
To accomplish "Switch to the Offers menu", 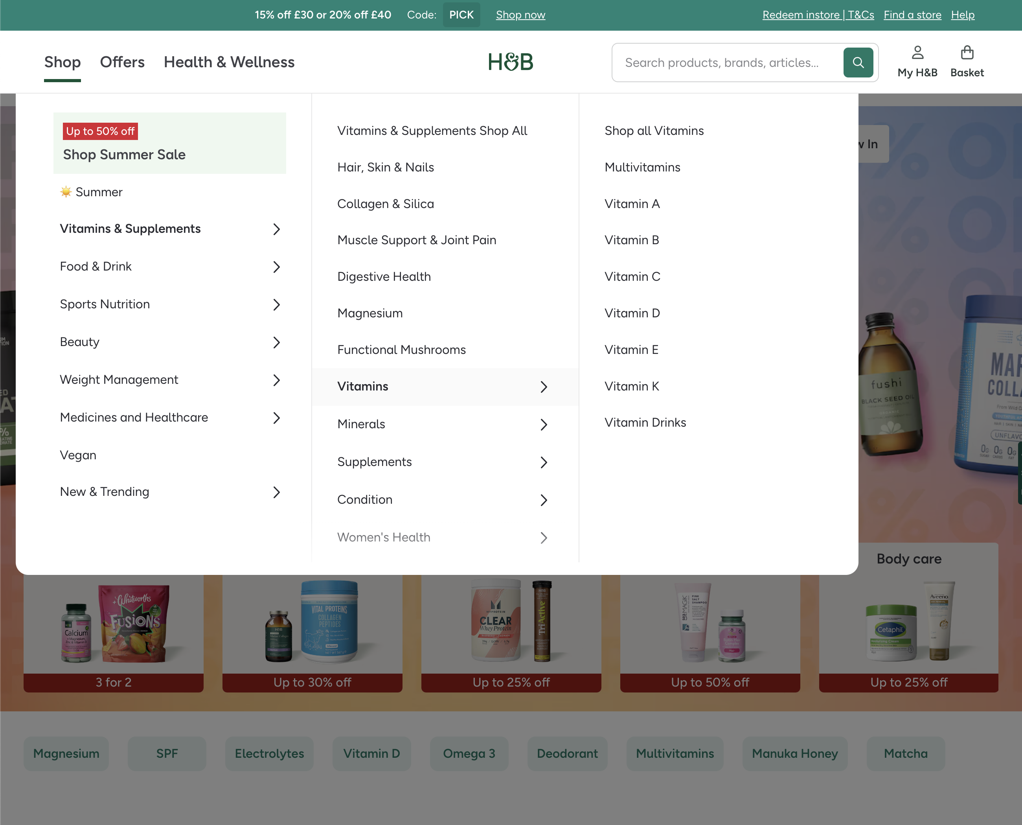I will click(122, 62).
